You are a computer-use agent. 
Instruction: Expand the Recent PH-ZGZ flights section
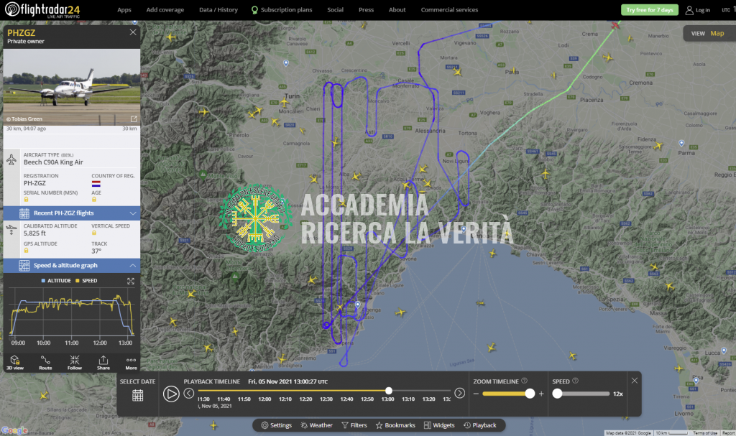(x=133, y=213)
